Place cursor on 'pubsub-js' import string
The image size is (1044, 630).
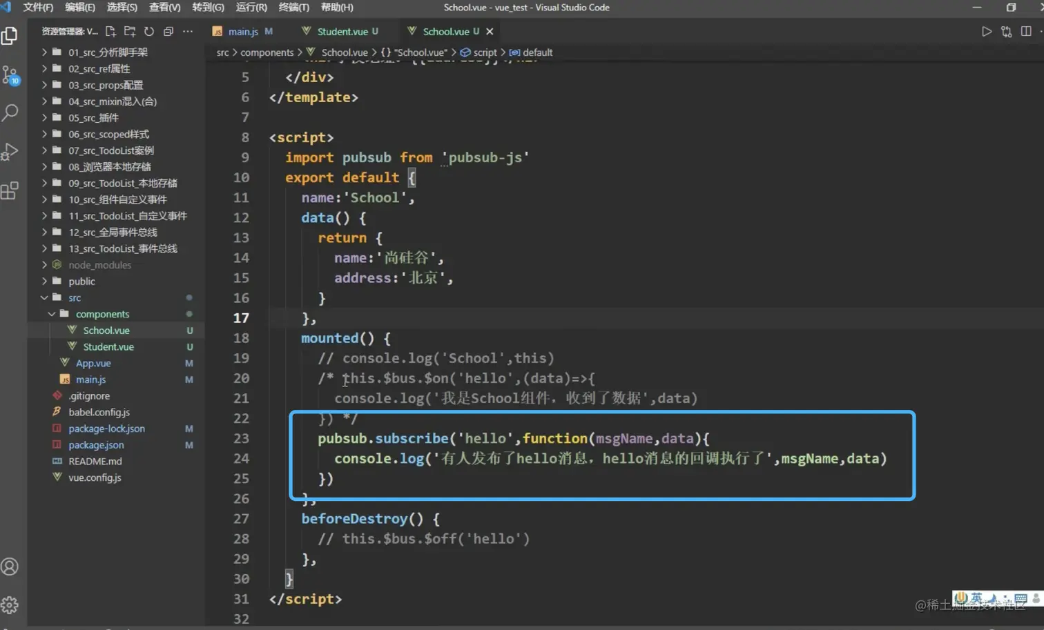485,157
